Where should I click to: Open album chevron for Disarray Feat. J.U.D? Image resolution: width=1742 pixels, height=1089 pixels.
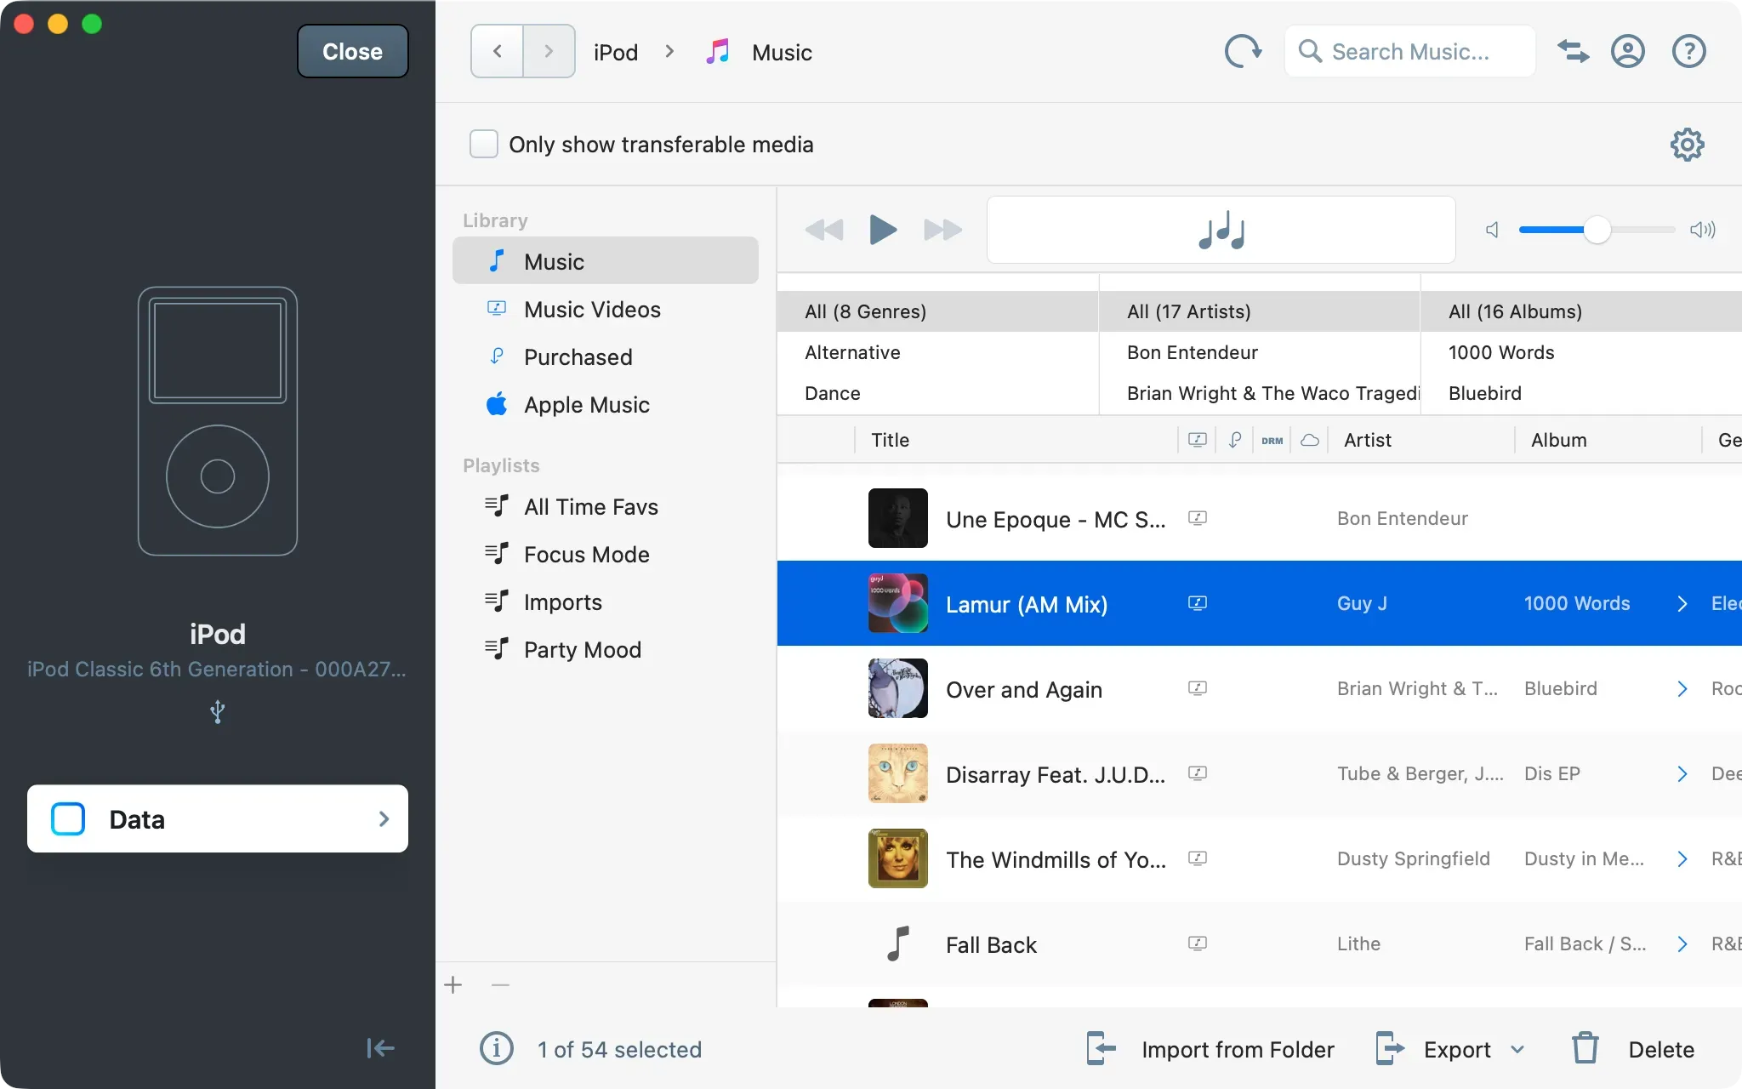point(1682,773)
